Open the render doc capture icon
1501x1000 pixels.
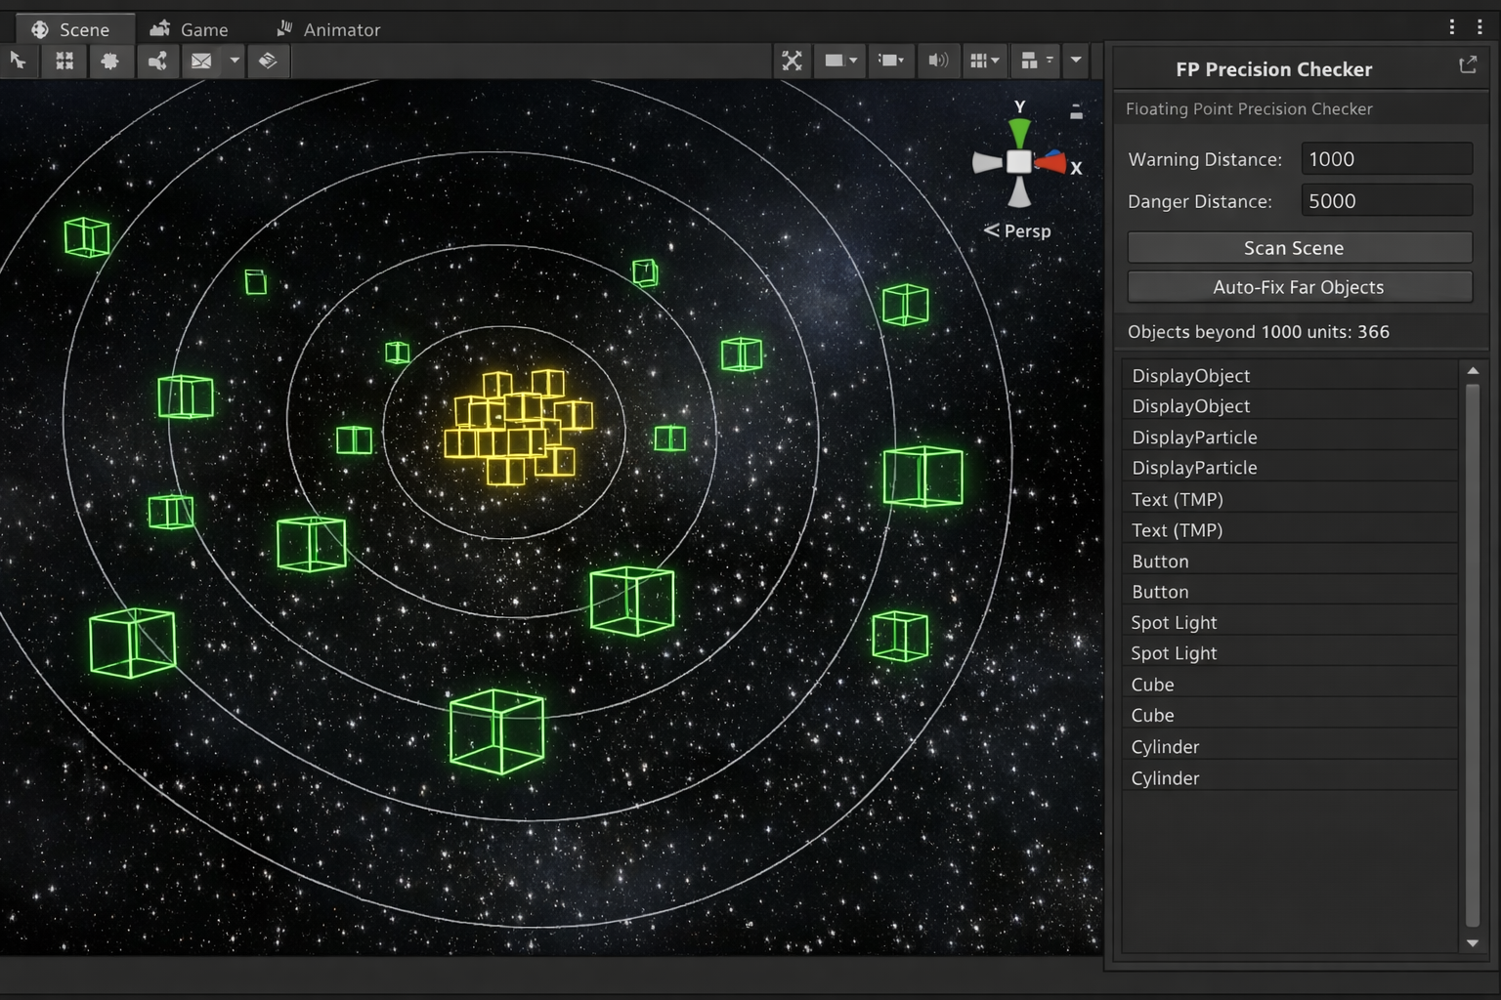point(269,61)
